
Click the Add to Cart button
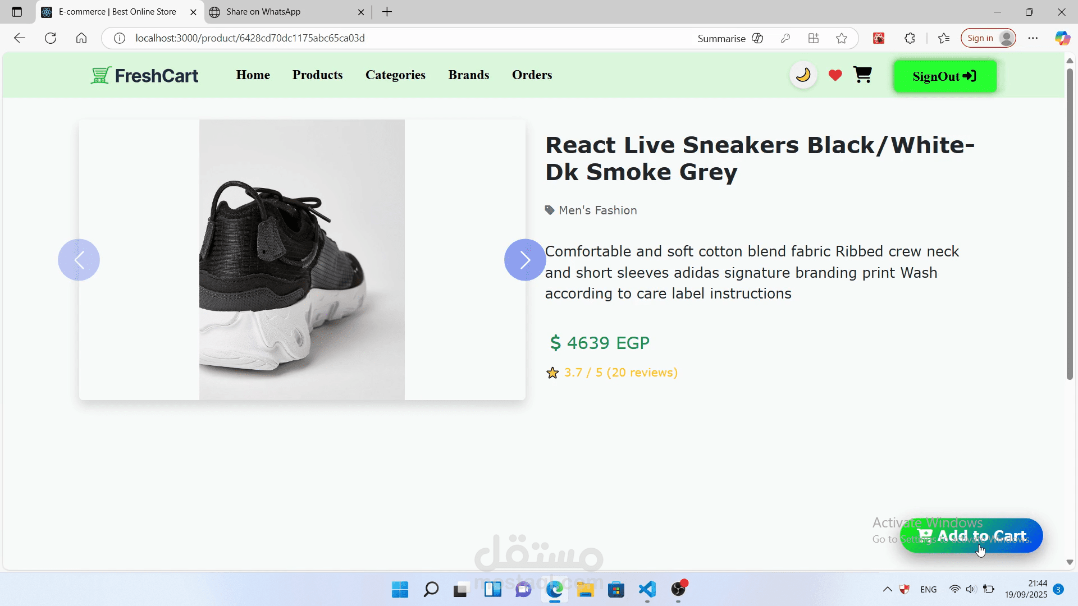click(971, 536)
